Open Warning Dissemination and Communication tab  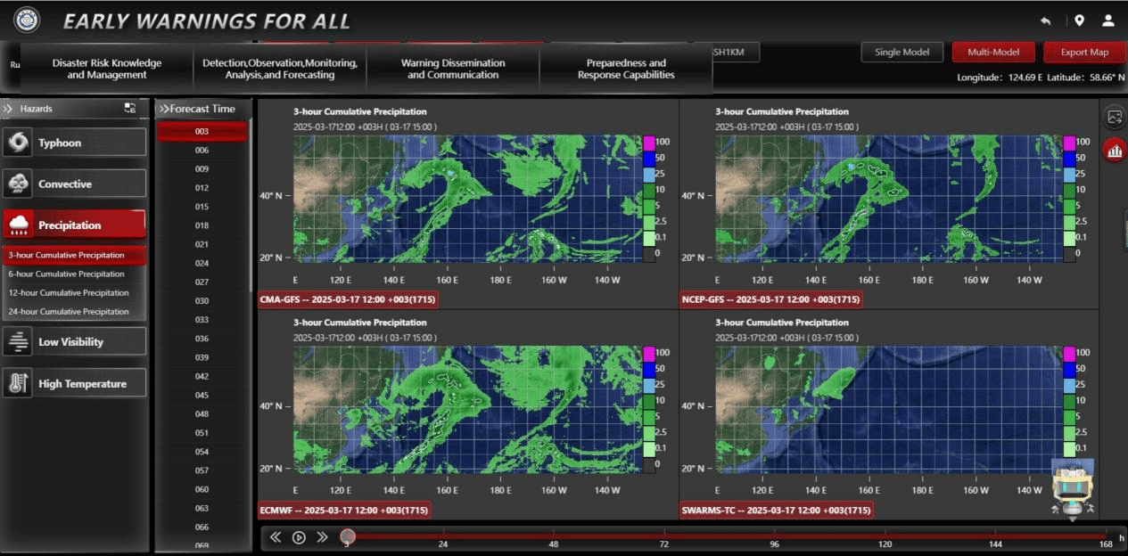click(453, 69)
